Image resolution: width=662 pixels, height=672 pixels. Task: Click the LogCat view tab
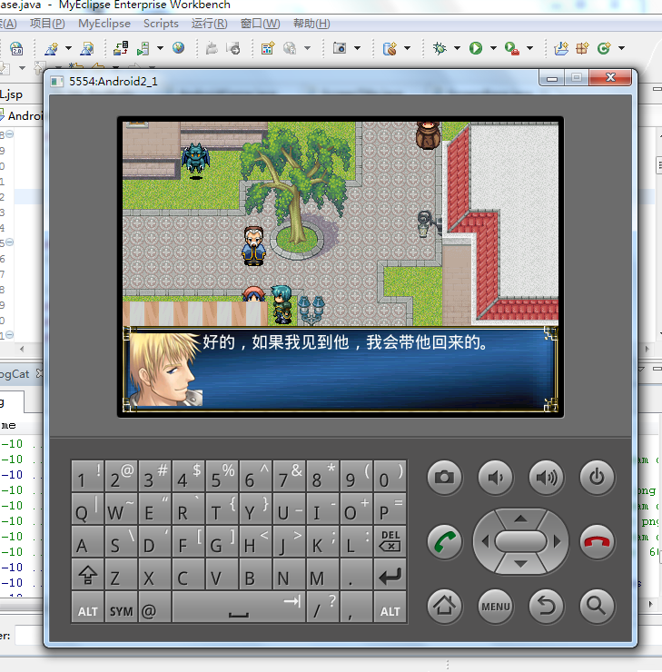click(15, 374)
